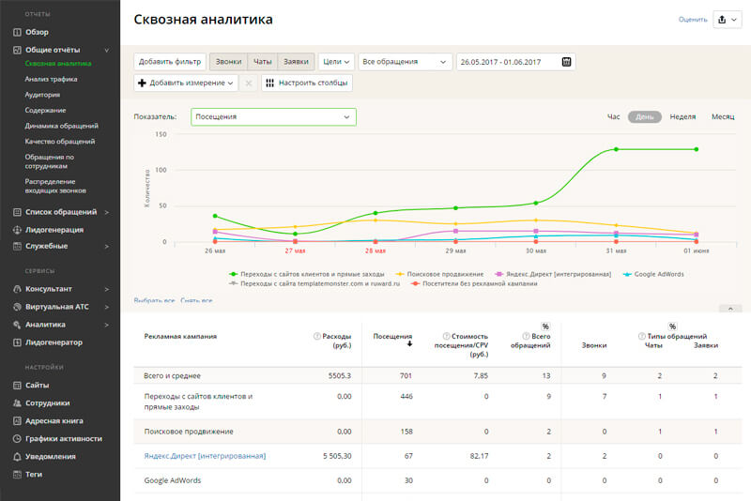The width and height of the screenshot is (751, 501).
Task: Expand the Виртуальная АТС chevron
Action: point(107,307)
